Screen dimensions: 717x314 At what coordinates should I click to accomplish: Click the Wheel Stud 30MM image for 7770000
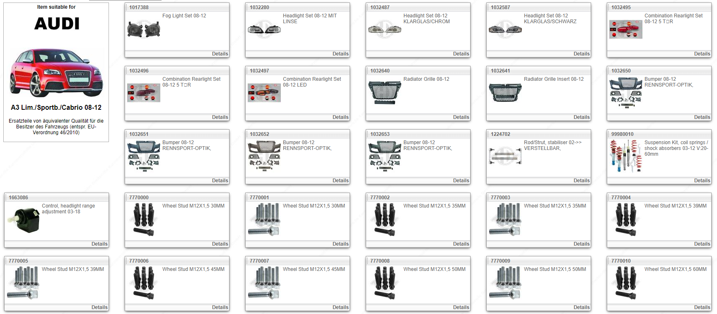tap(143, 220)
